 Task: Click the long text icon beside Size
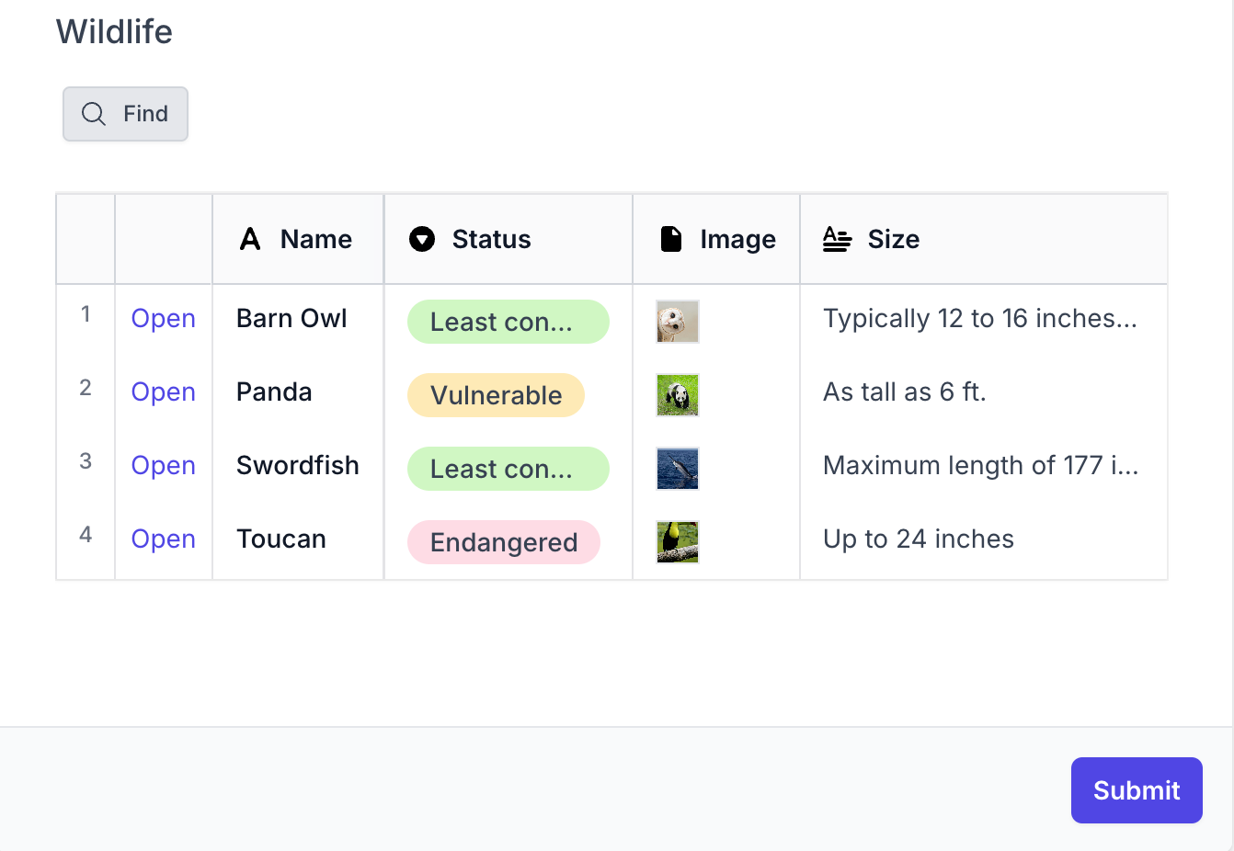tap(837, 239)
